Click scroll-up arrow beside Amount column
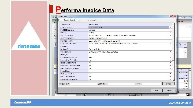Viewport: 193px width, 108px height. coord(190,70)
